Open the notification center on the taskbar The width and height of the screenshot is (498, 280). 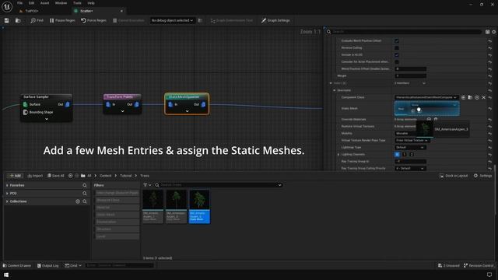tap(489, 275)
